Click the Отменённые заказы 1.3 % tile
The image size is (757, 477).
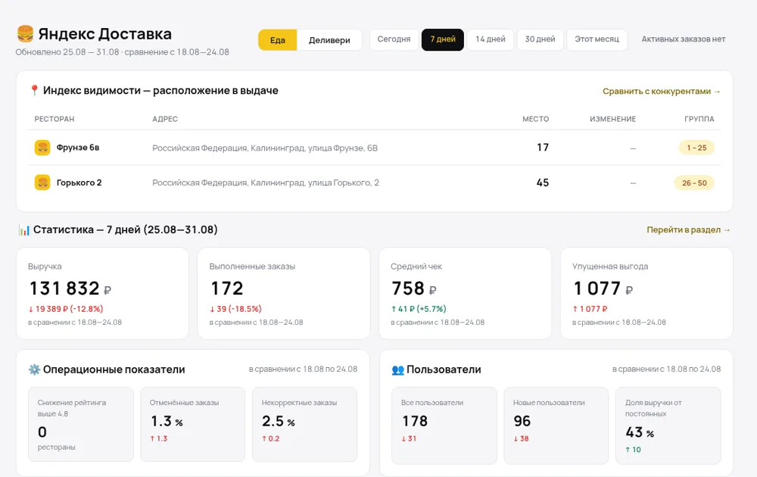192,424
